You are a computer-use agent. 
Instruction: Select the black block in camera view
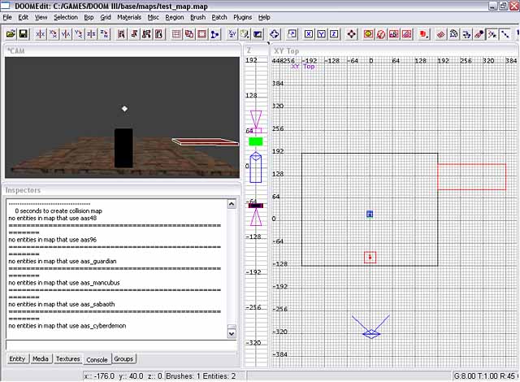123,148
